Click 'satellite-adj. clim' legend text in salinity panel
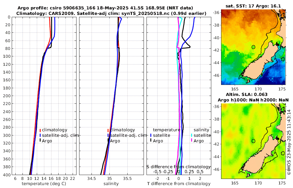 128,135
